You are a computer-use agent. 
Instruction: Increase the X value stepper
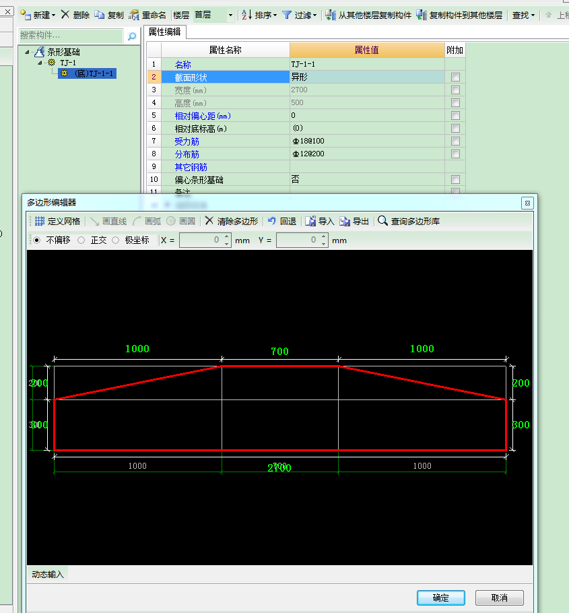[x=227, y=236]
